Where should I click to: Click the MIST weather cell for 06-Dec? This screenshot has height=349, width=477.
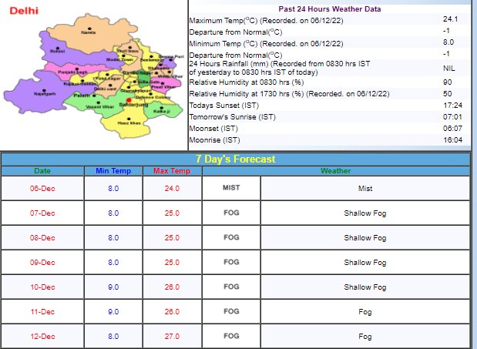(x=231, y=188)
